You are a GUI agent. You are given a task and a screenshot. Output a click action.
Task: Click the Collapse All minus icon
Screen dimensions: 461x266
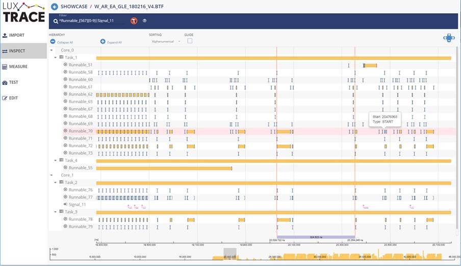[x=53, y=41]
